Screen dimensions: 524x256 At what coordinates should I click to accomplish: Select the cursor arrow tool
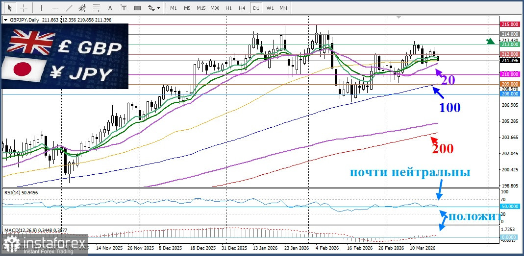point(10,8)
